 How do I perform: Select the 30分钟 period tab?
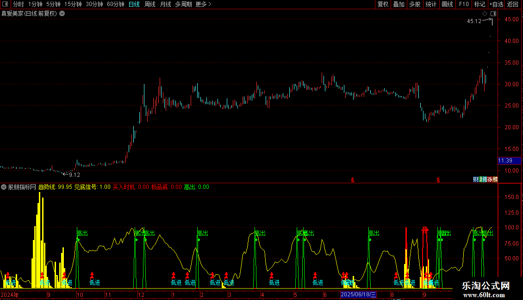pyautogui.click(x=94, y=4)
